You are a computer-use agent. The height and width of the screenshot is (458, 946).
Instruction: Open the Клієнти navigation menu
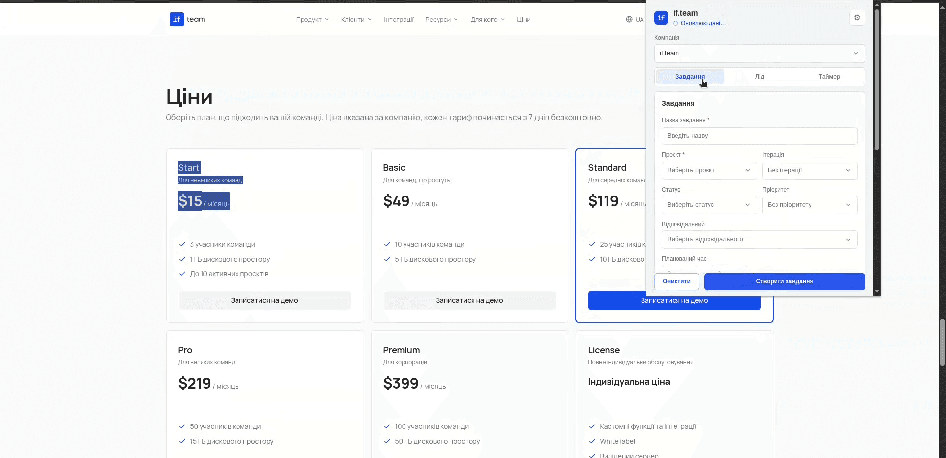[x=356, y=20]
